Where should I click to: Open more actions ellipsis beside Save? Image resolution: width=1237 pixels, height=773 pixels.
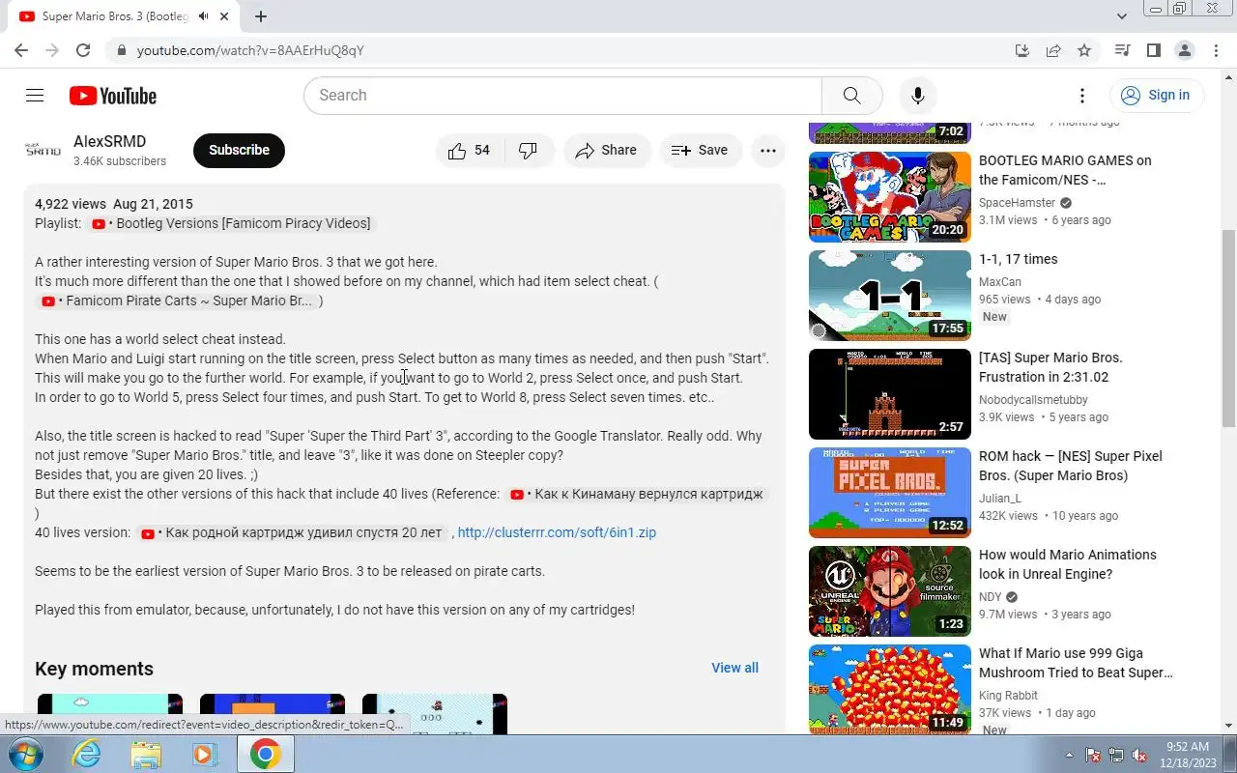click(x=768, y=151)
